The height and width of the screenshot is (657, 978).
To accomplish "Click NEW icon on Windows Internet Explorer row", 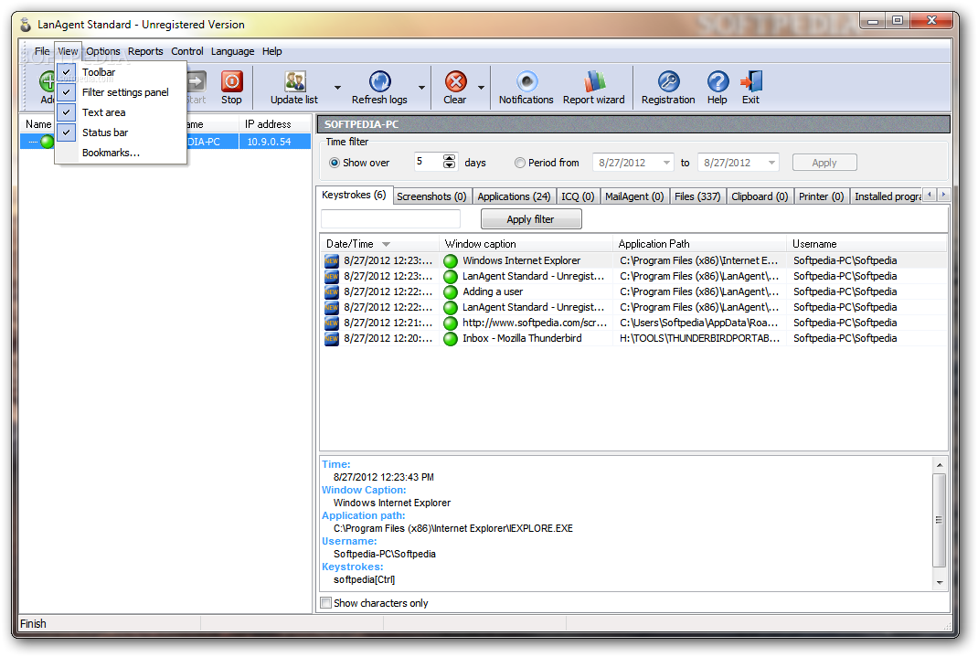I will tap(332, 261).
